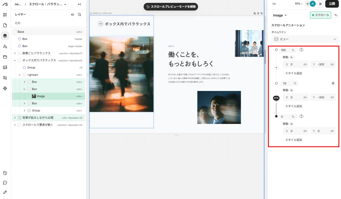This screenshot has width=341, height=199.
Task: Open the components diamond icon in the sidebar
Action: 5,88
